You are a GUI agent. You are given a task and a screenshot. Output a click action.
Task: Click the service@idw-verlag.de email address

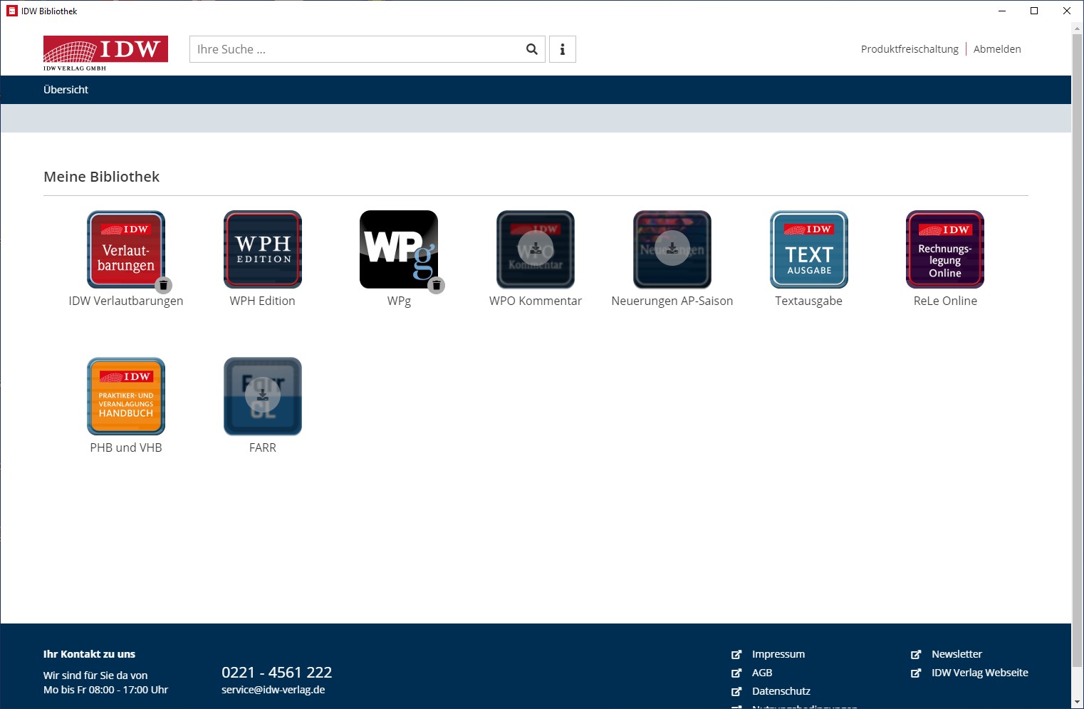click(x=273, y=690)
